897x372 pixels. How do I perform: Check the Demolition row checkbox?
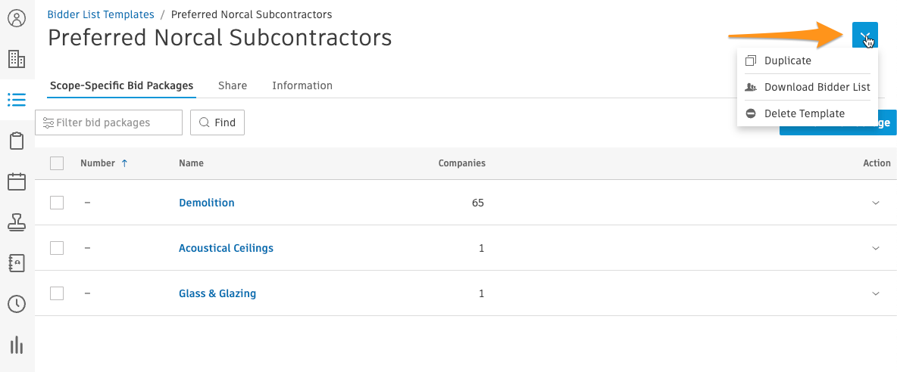tap(57, 203)
